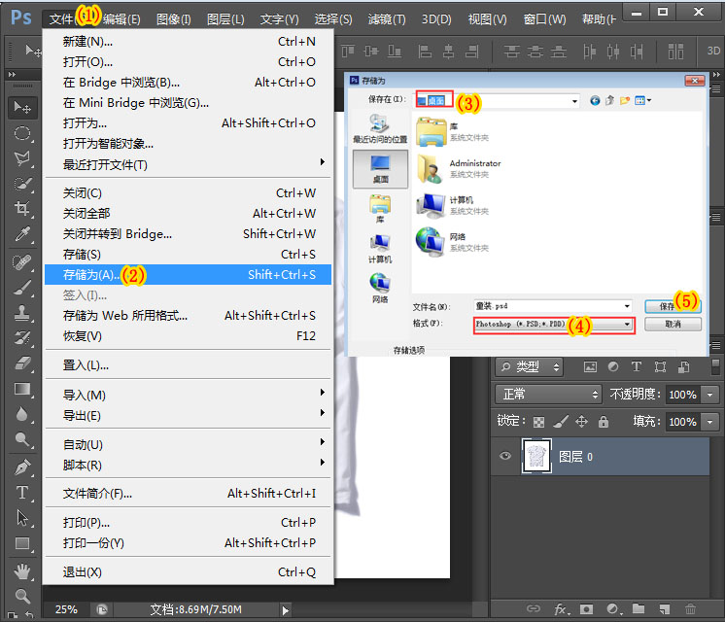Click the 取消 button
Image resolution: width=725 pixels, height=622 pixels.
pyautogui.click(x=673, y=325)
